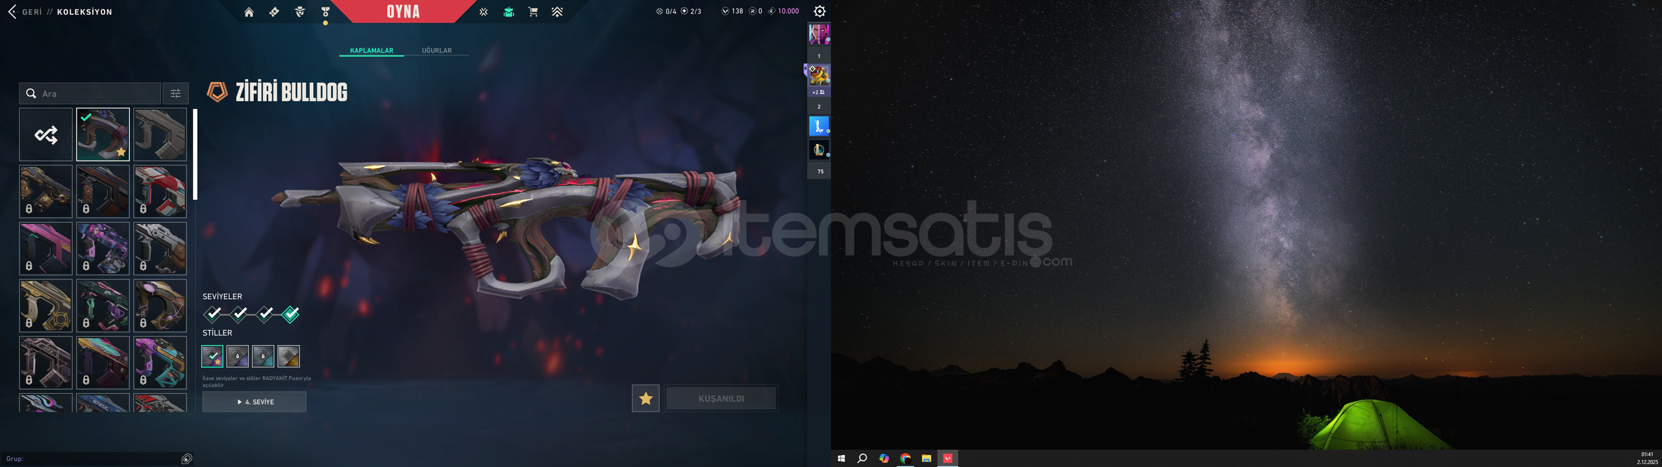Go back using the Geri arrow
The height and width of the screenshot is (467, 1662).
pos(12,12)
